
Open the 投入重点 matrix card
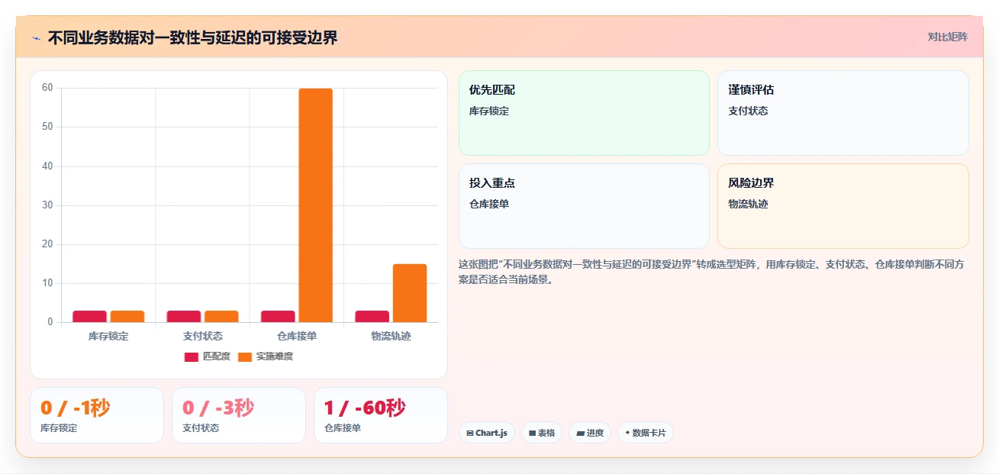tap(584, 206)
